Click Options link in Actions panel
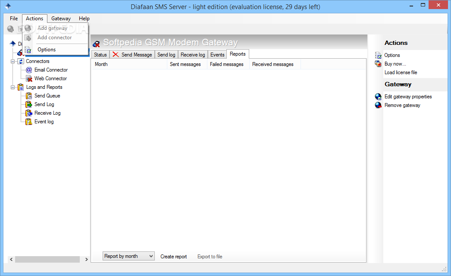 tap(392, 55)
